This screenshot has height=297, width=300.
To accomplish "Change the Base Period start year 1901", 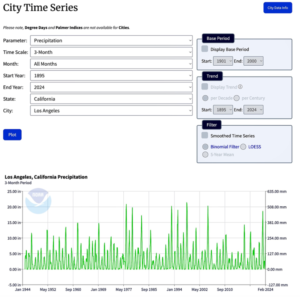I will click(x=223, y=61).
